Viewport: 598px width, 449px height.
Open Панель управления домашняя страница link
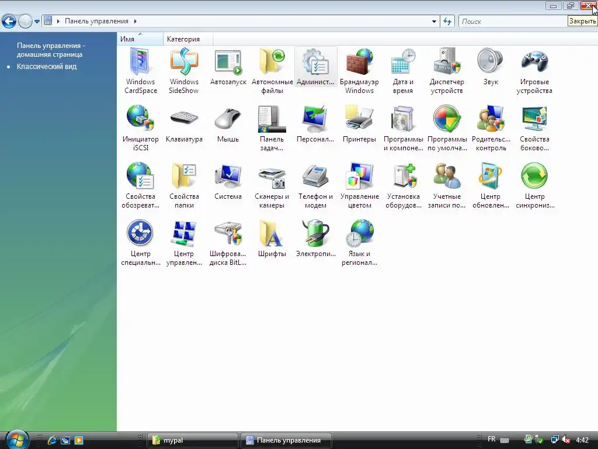click(51, 50)
